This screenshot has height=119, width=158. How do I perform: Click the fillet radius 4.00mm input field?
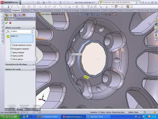(x=21, y=31)
